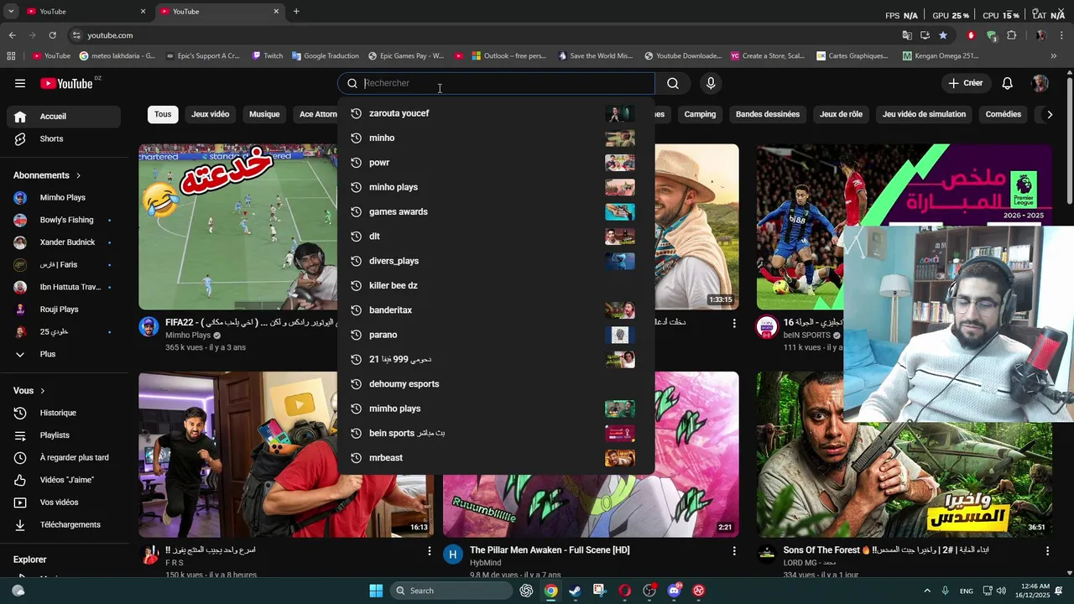Select Jeu vidéo de simulation chip

[x=924, y=114]
